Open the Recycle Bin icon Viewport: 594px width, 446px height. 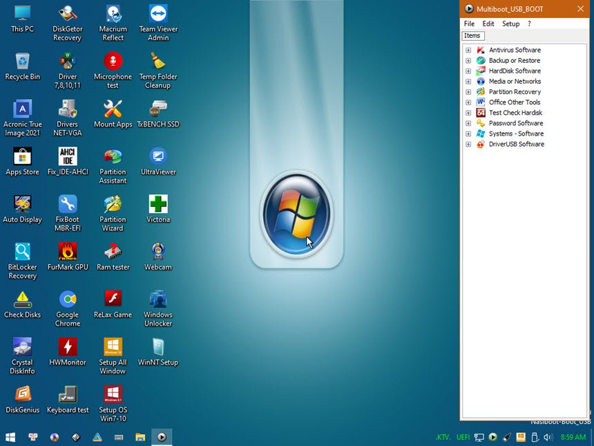[22, 66]
